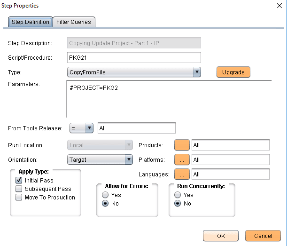Click the Platforms field showing All
Viewport: 287px width, 246px height.
coord(231,159)
